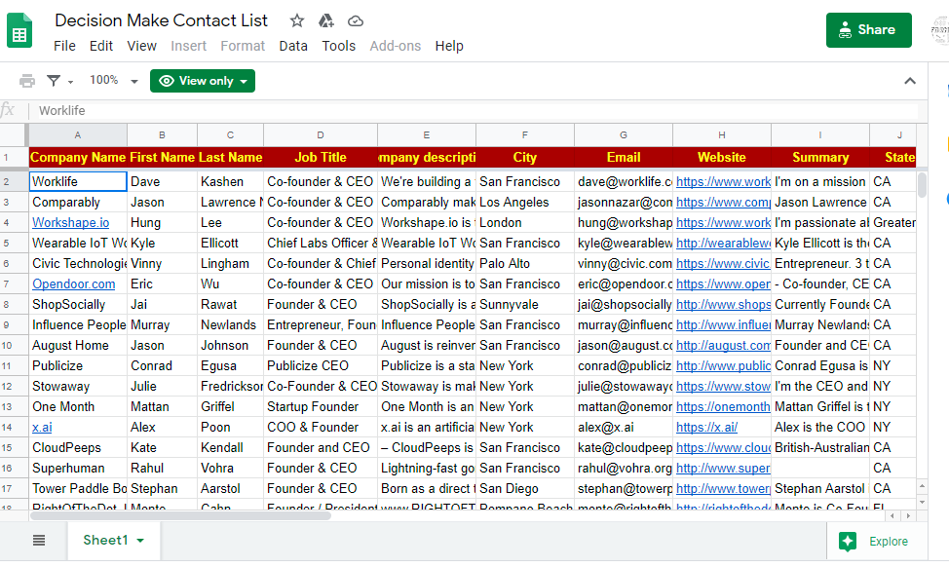This screenshot has height=567, width=949.
Task: Click the green Share button
Action: 868,30
